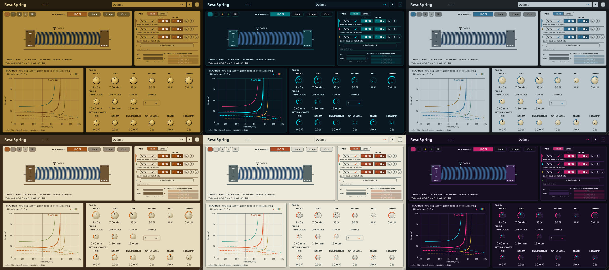Open the help icon in the gold-themed window
The width and height of the screenshot is (609, 270).
[197, 5]
